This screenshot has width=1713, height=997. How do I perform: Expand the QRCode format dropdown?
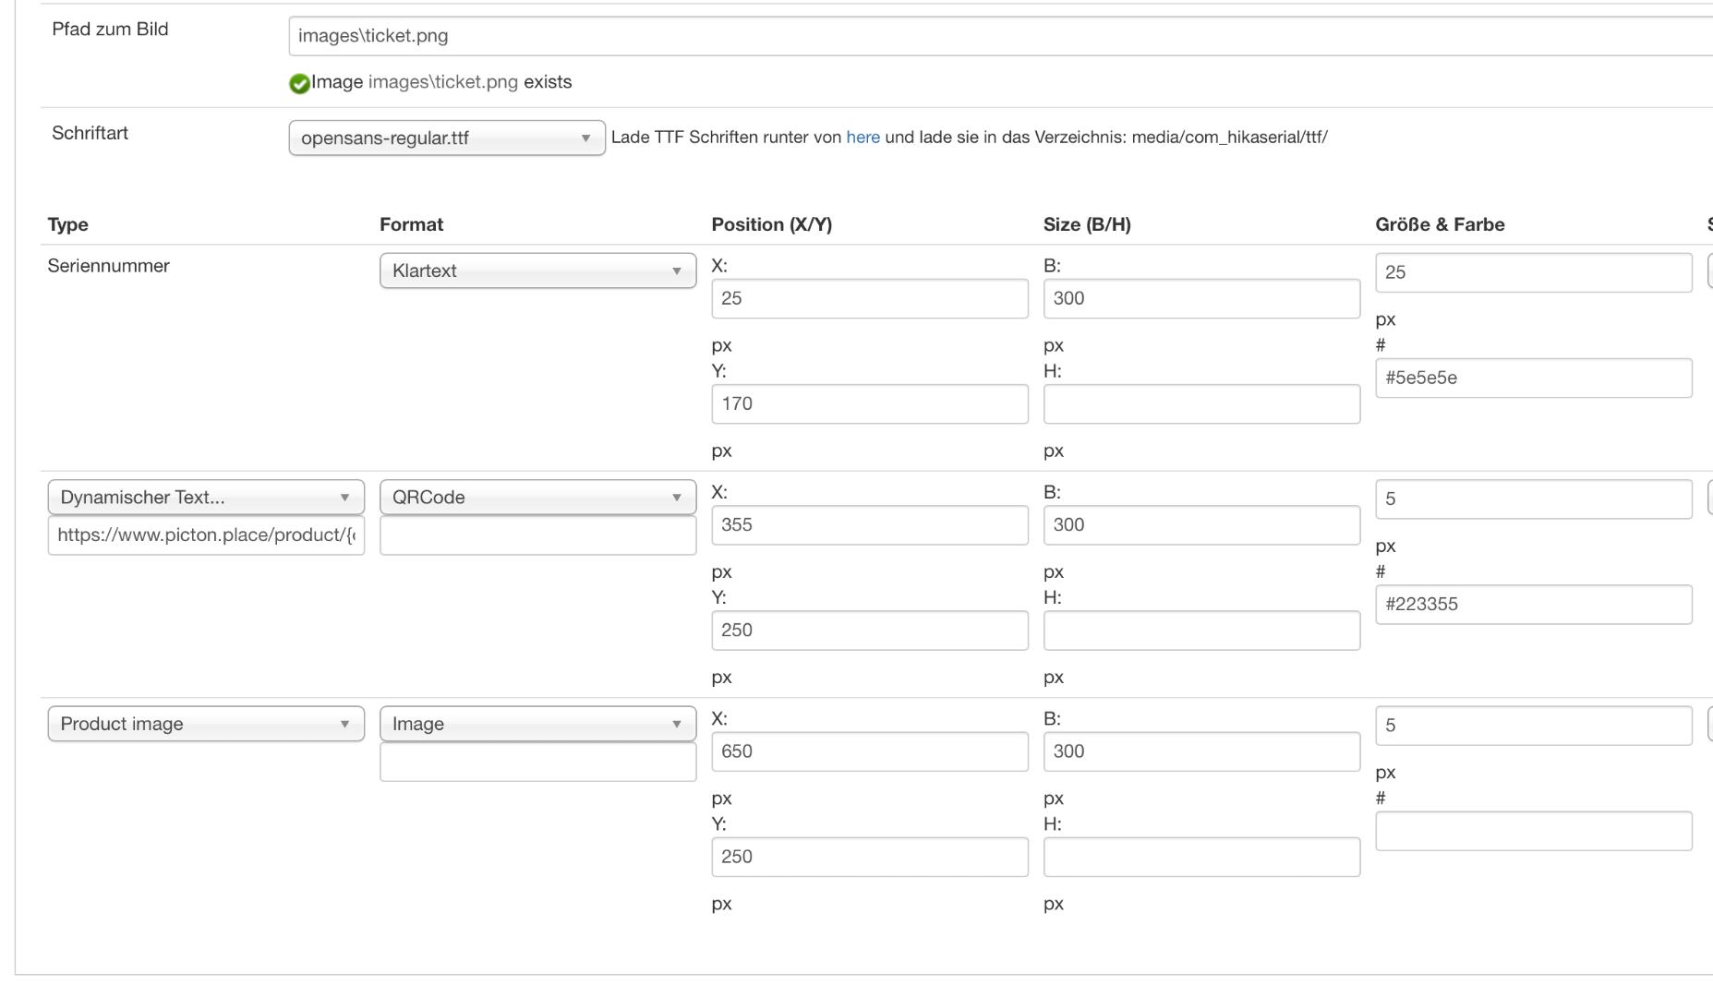(x=537, y=498)
